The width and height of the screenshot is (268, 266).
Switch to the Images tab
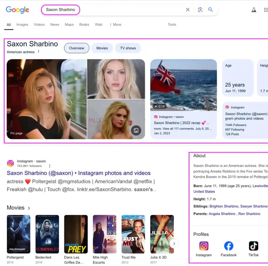22,25
